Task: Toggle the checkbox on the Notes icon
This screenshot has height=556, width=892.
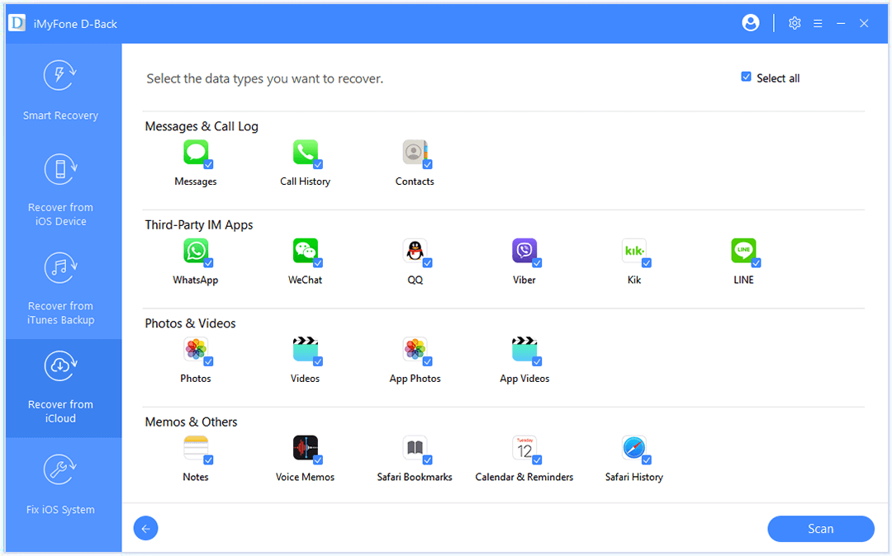Action: click(x=208, y=459)
